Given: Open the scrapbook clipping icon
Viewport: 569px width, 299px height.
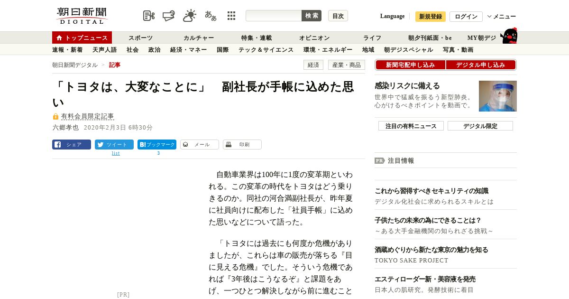Looking at the screenshot, I should pos(149,16).
